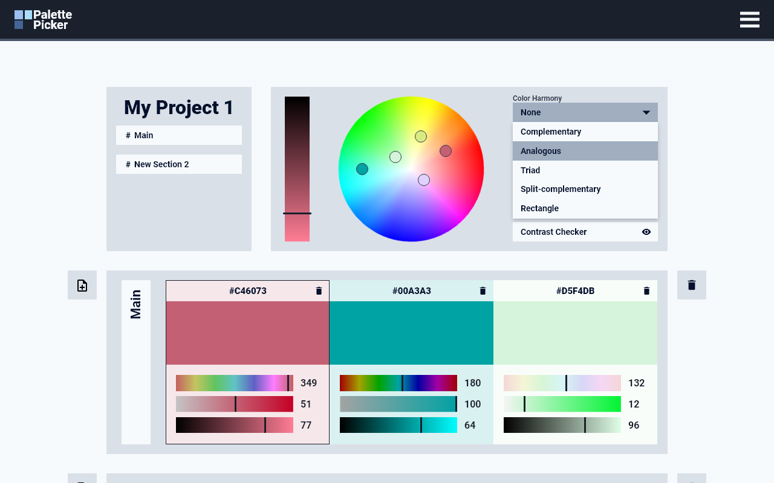
Task: Delete the #D5F4DB color swatch
Action: coord(646,290)
